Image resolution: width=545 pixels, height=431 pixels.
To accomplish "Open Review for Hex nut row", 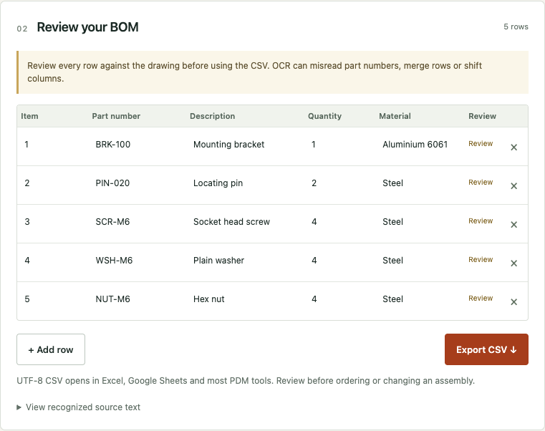I will [481, 298].
